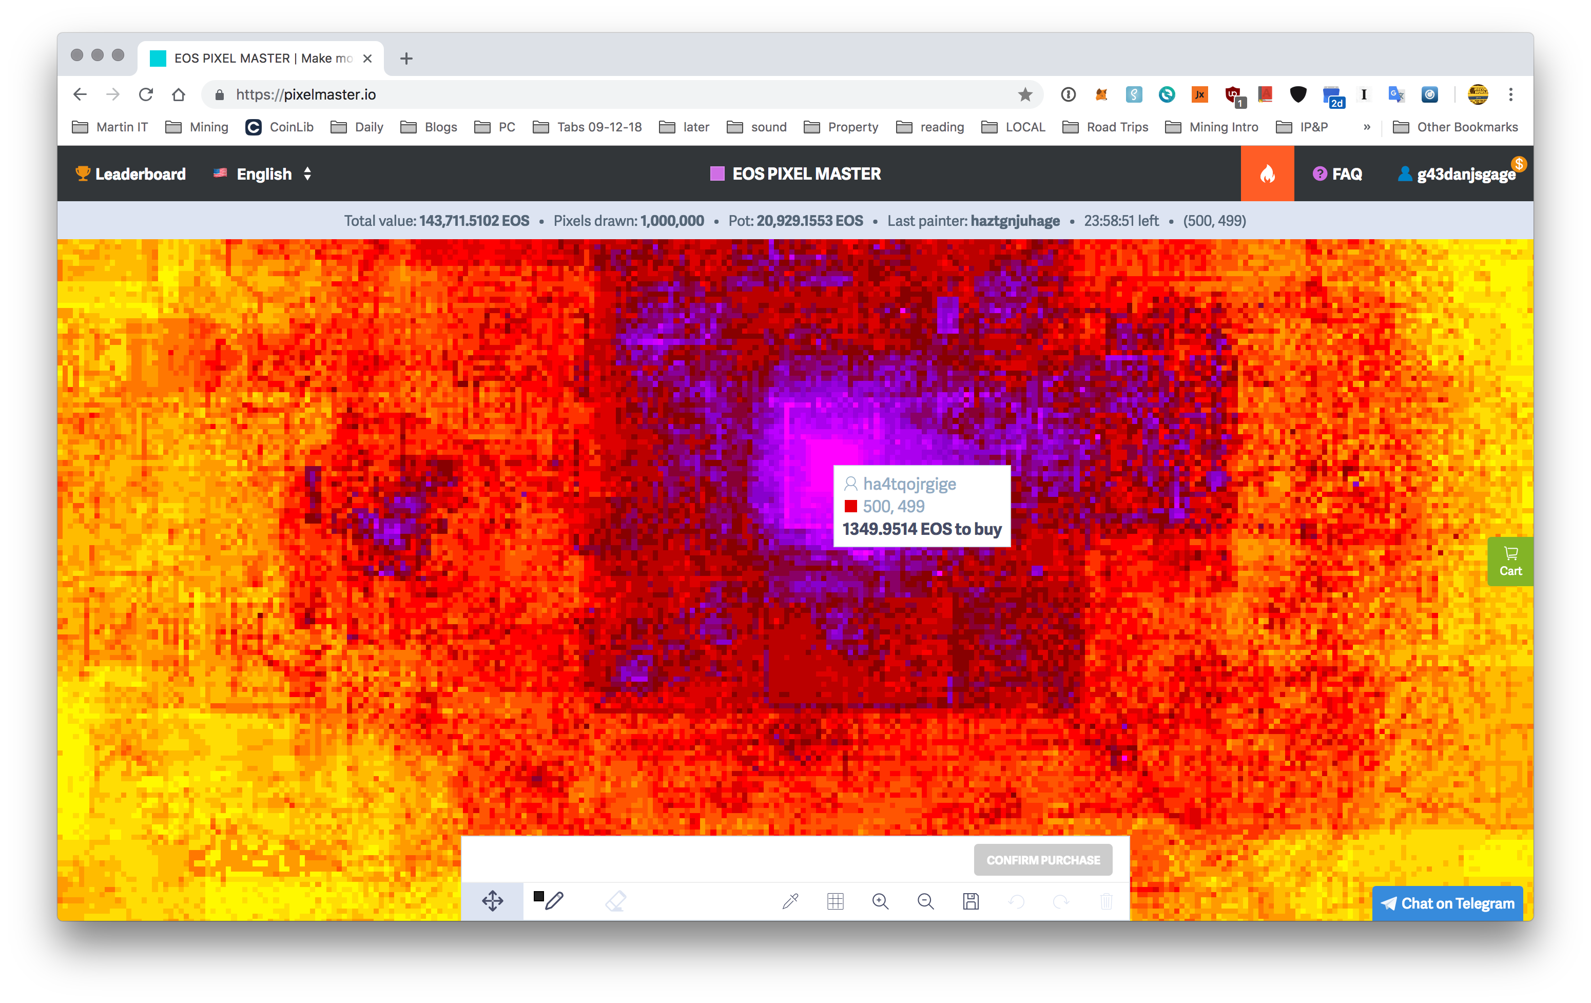Open the black shield extension

[1297, 94]
